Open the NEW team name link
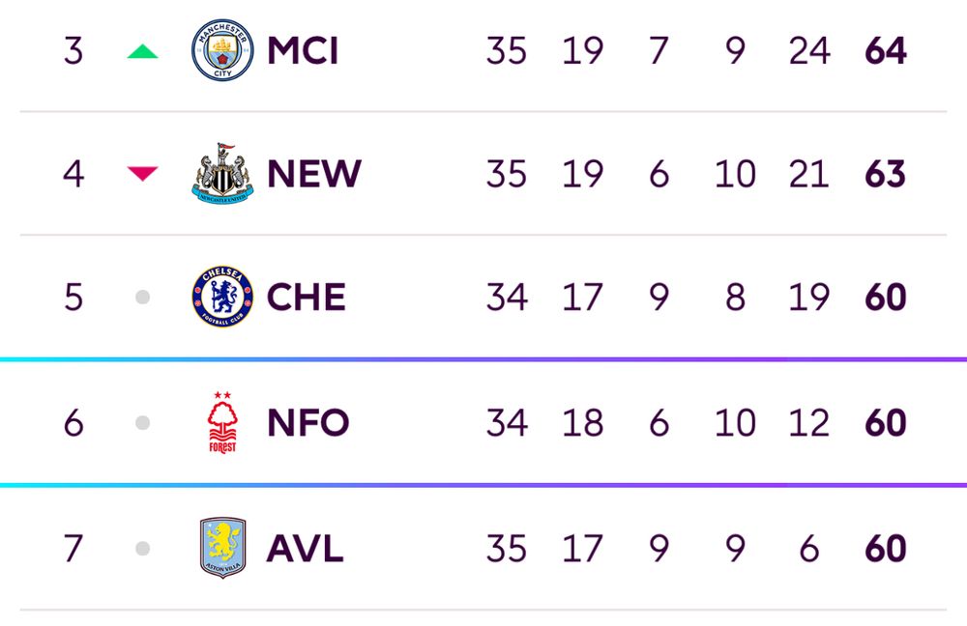The image size is (967, 626). (x=314, y=174)
